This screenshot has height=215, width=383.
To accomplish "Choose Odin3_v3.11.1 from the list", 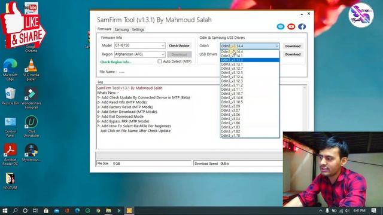I will (x=250, y=90).
